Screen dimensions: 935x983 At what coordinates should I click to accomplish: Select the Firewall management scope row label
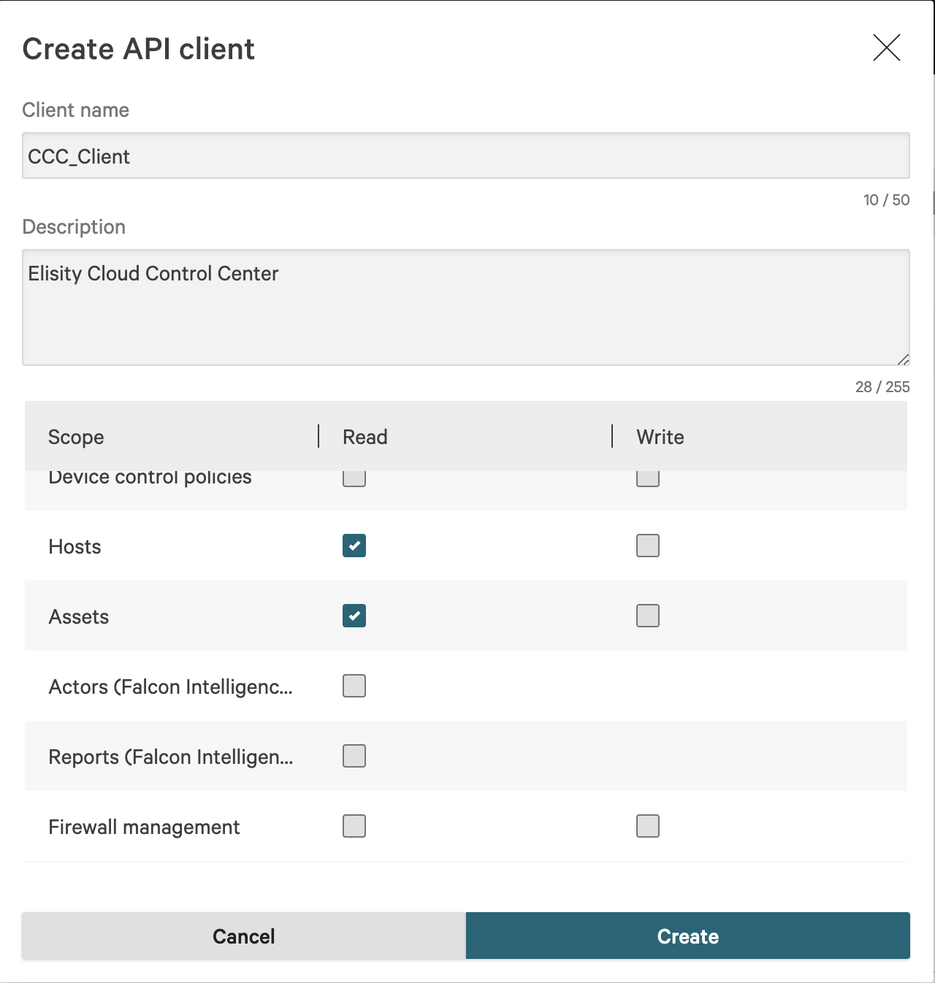pos(144,827)
